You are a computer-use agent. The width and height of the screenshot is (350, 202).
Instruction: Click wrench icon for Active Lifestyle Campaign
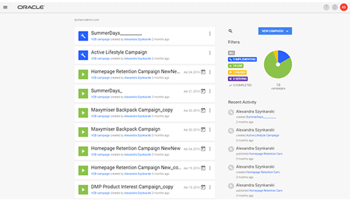tap(83, 55)
